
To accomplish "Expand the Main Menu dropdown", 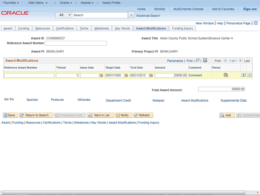I will pos(38,3).
